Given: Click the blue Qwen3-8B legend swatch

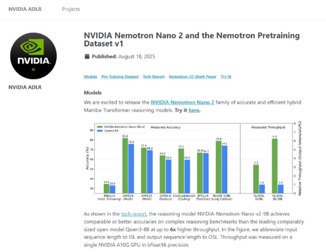Looking at the screenshot, I should point(100,131).
